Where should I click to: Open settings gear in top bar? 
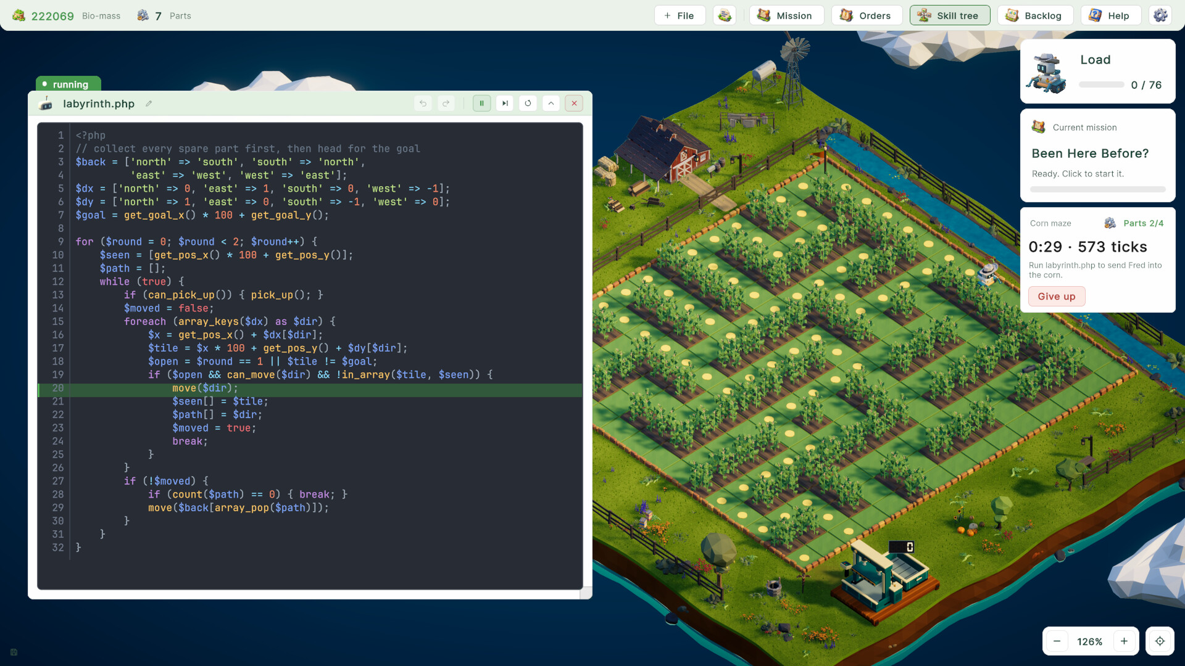coord(1160,15)
